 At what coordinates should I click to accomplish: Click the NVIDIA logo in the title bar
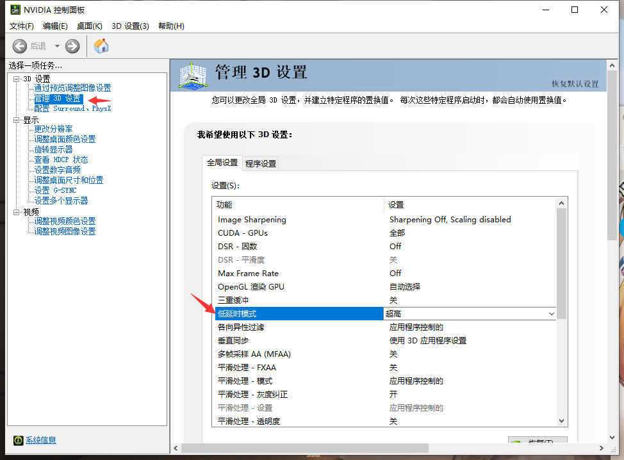click(x=15, y=9)
